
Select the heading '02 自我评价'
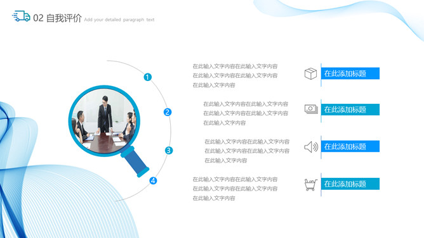pyautogui.click(x=57, y=18)
